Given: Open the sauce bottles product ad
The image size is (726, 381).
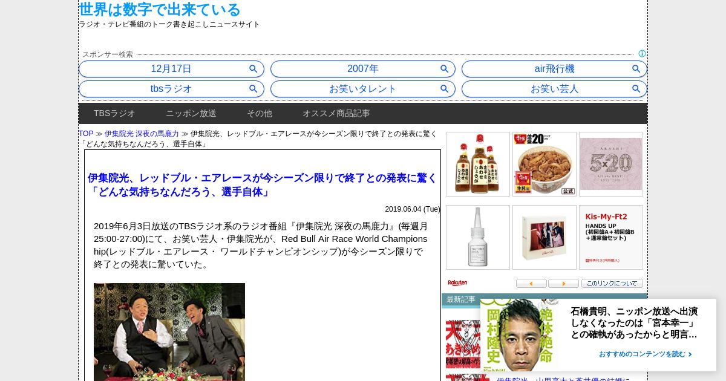Looking at the screenshot, I should coord(478,164).
